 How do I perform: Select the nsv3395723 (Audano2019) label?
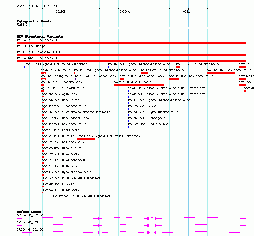tap(61, 154)
